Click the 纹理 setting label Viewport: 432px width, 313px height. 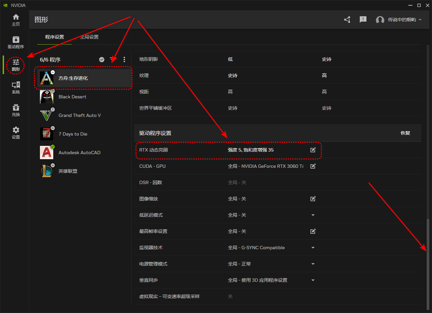[x=144, y=75]
